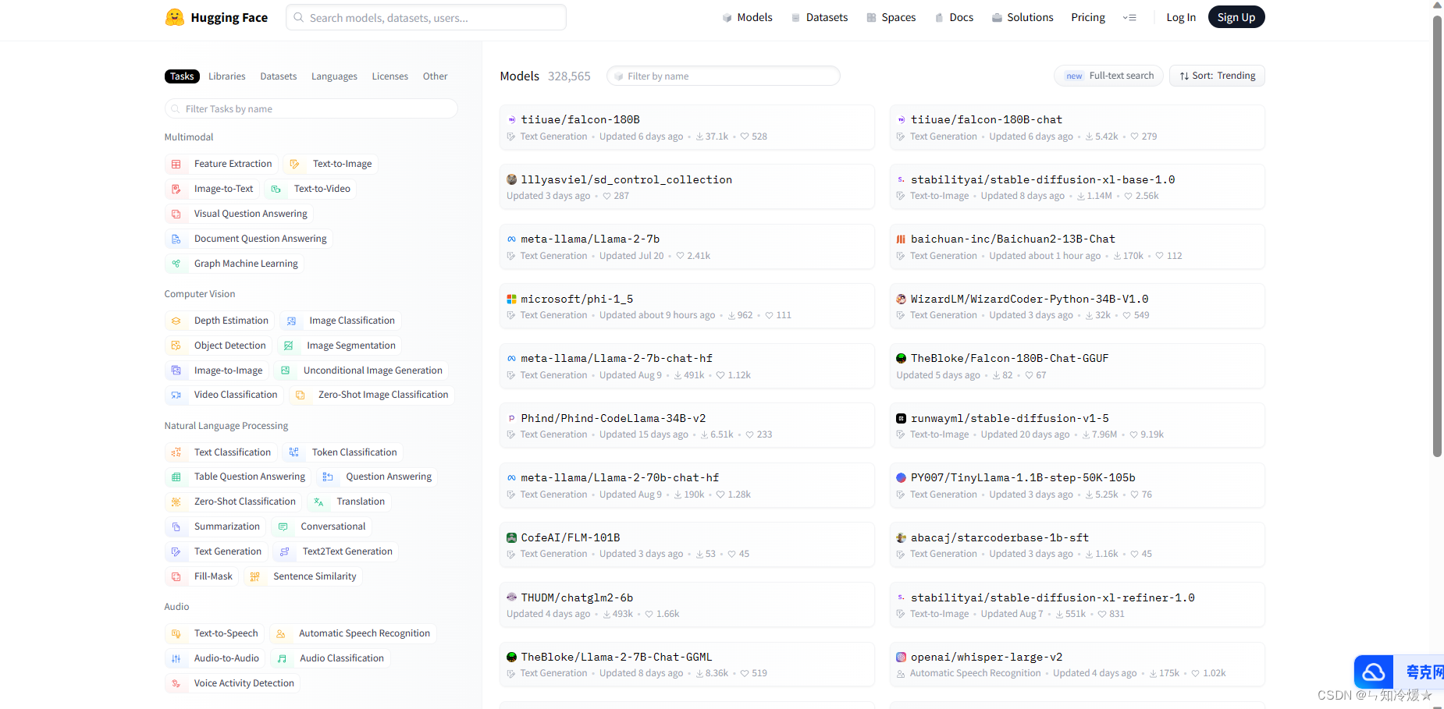Screen dimensions: 1444x709
Task: Select the Token Classification task filter
Action: (343, 452)
